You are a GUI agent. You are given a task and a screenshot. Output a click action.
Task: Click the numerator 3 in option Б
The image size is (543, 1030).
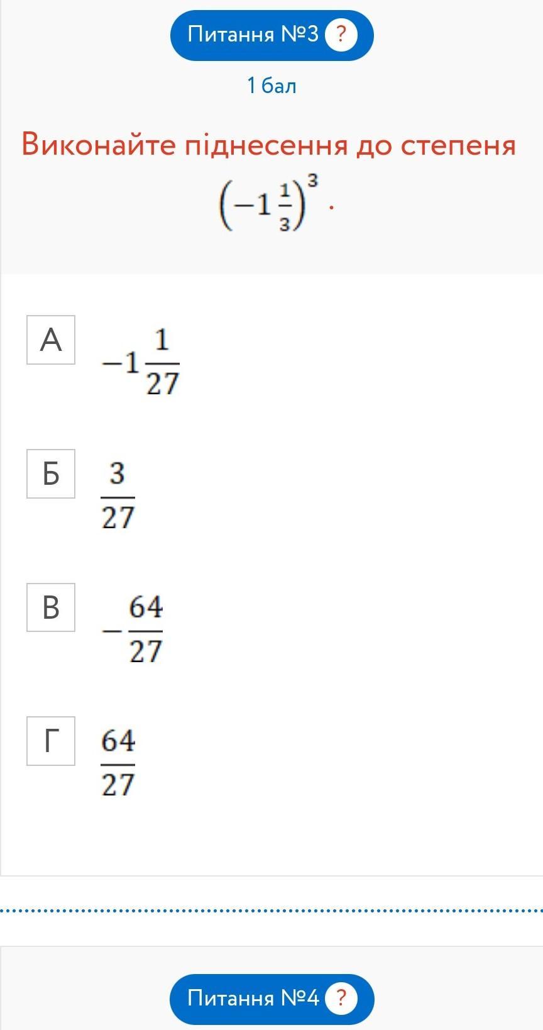(x=118, y=473)
